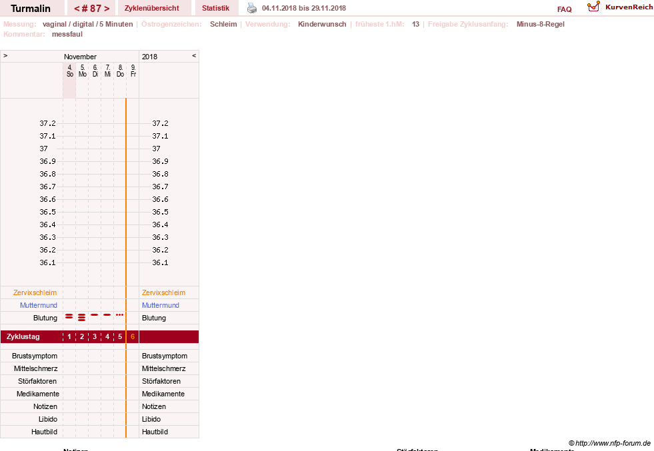Click the Medikamente label on left

[38, 394]
